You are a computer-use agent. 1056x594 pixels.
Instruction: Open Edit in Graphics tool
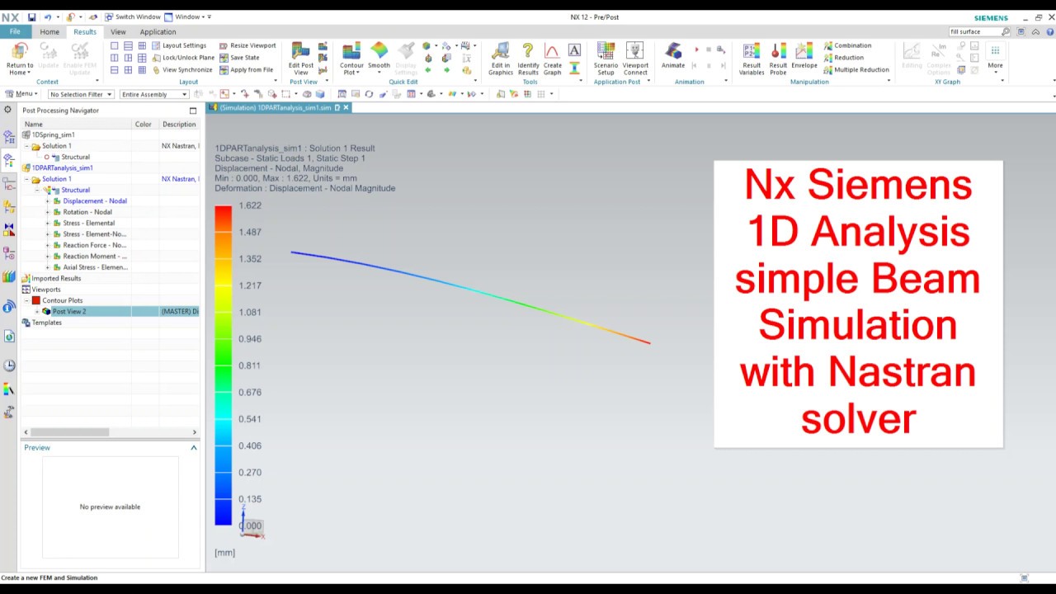500,59
